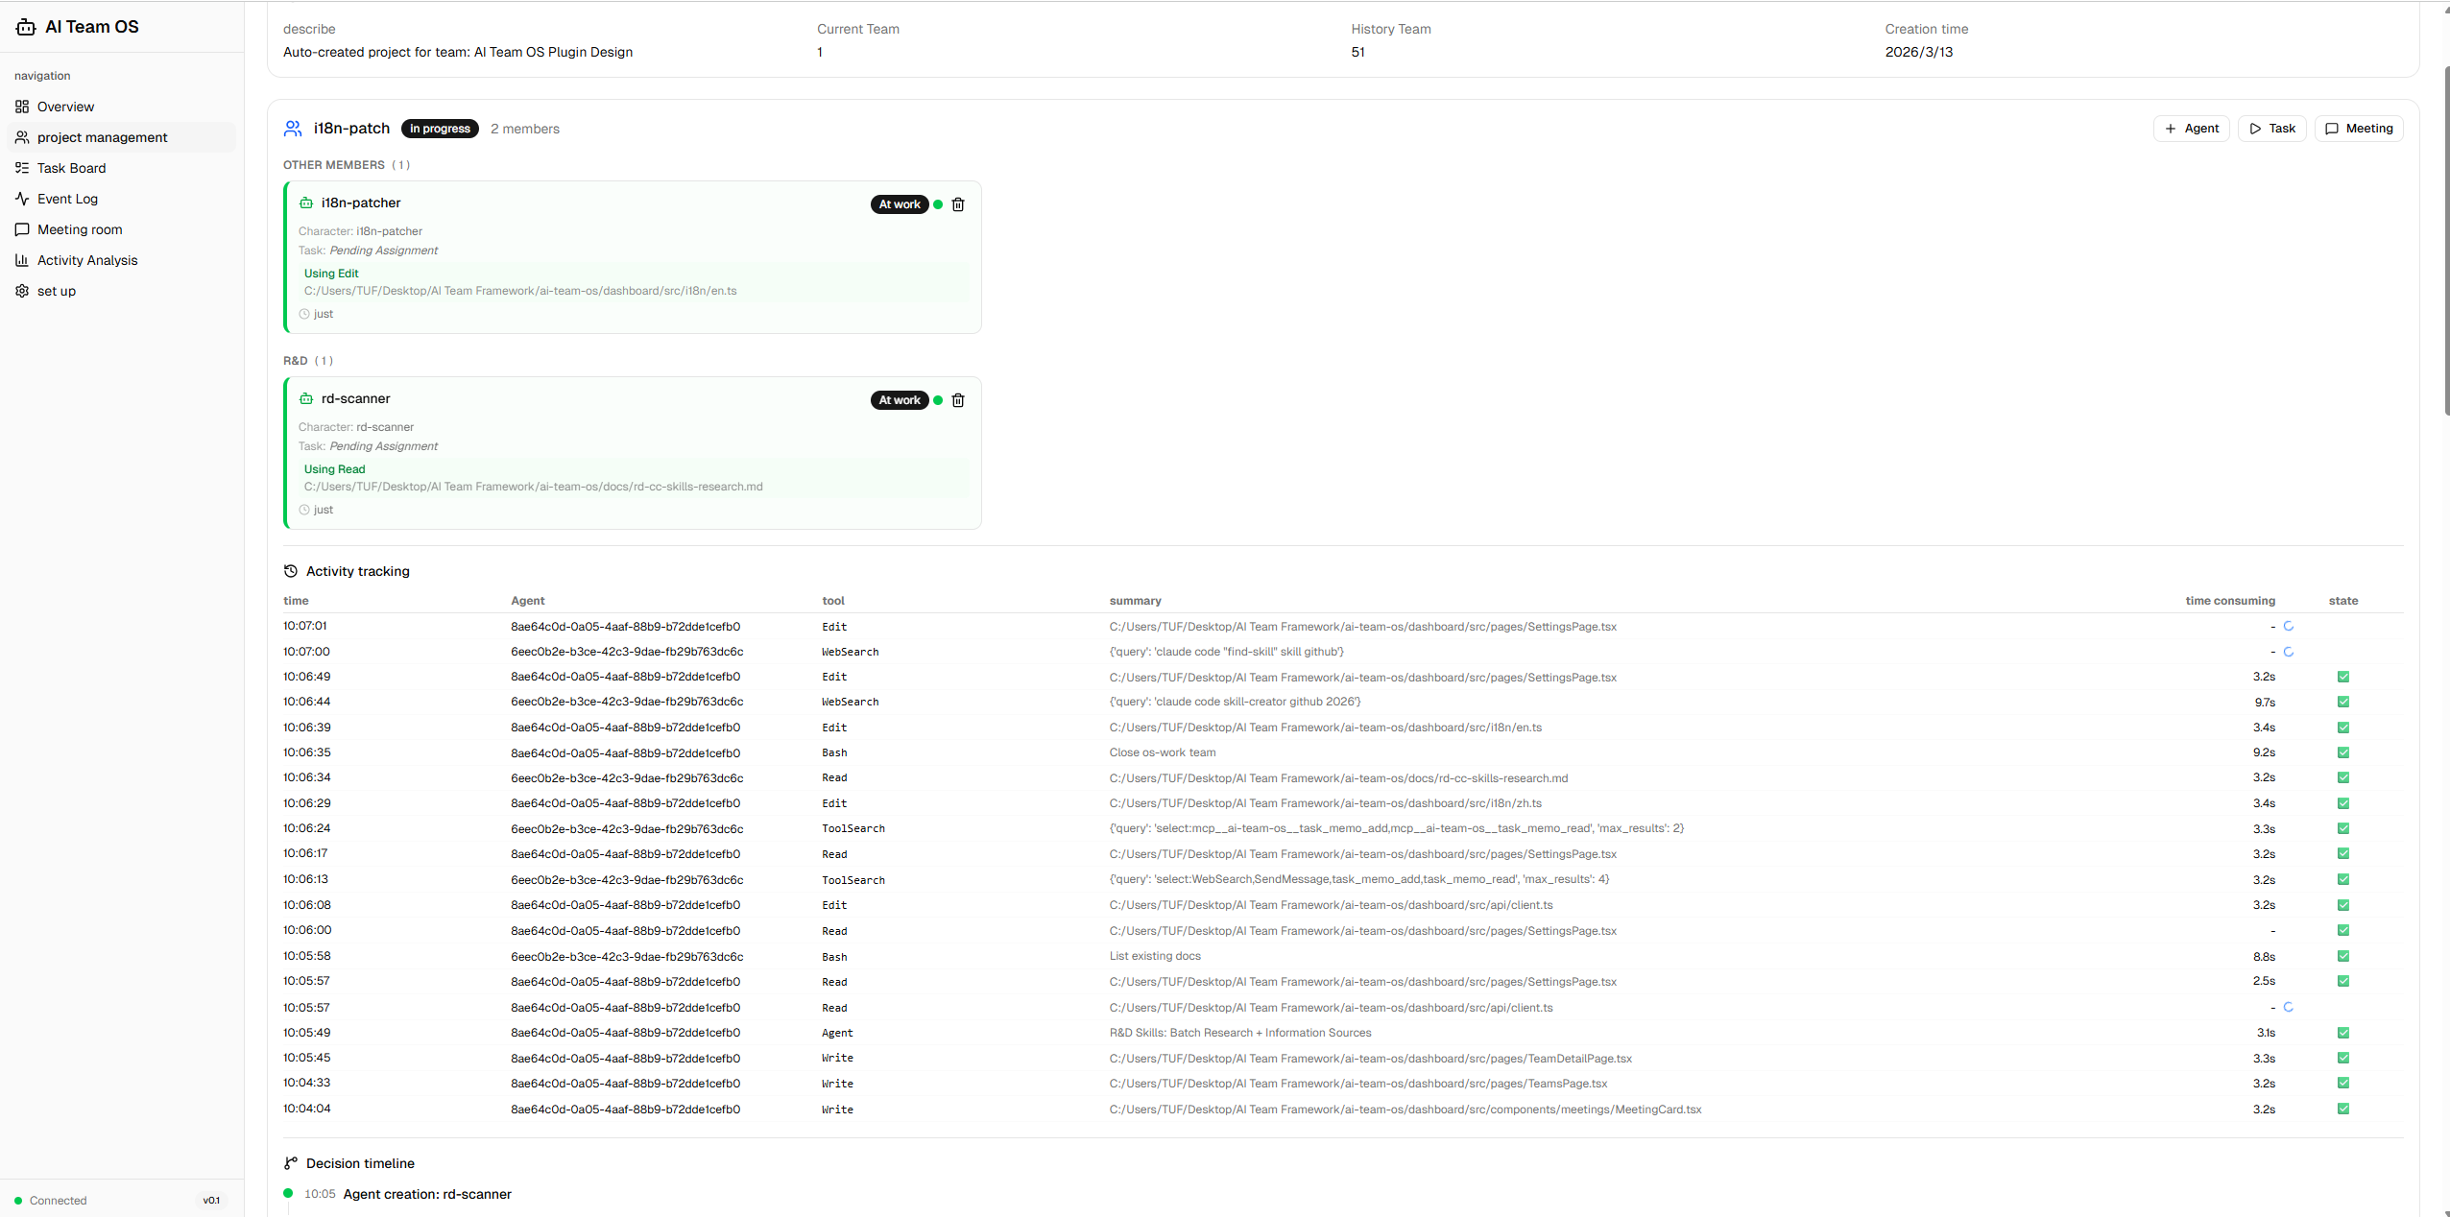The width and height of the screenshot is (2450, 1217).
Task: Click the state checkbox for 10:06:35 Bash row
Action: click(x=2342, y=752)
